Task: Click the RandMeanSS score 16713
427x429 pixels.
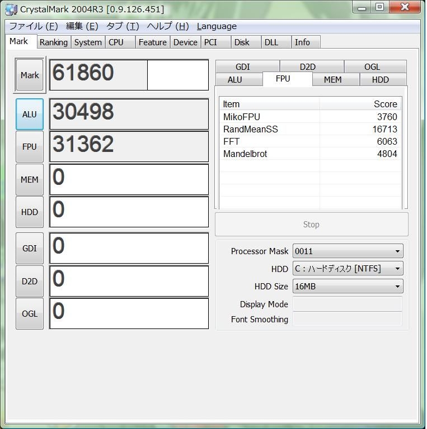Action: tap(384, 129)
